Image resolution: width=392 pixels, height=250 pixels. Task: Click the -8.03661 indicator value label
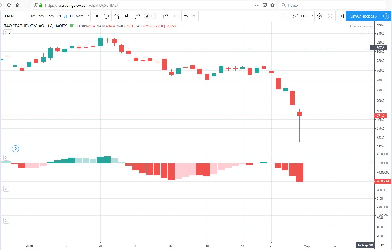pos(383,181)
